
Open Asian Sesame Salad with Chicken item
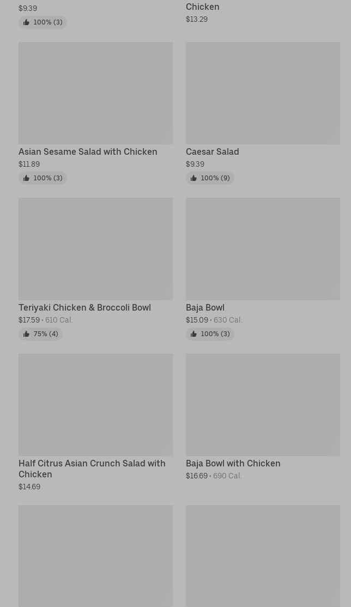88,152
